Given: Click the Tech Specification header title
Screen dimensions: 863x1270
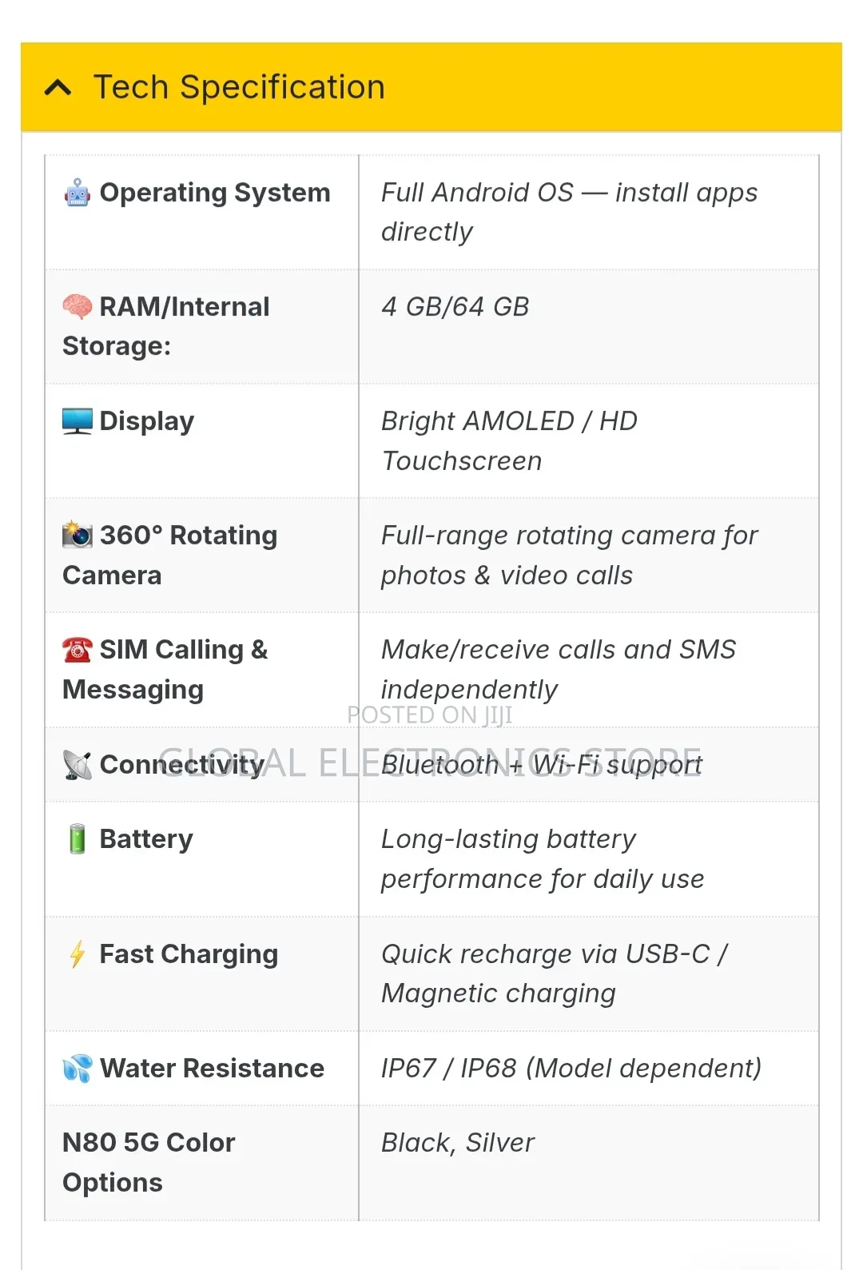Looking at the screenshot, I should pos(239,87).
